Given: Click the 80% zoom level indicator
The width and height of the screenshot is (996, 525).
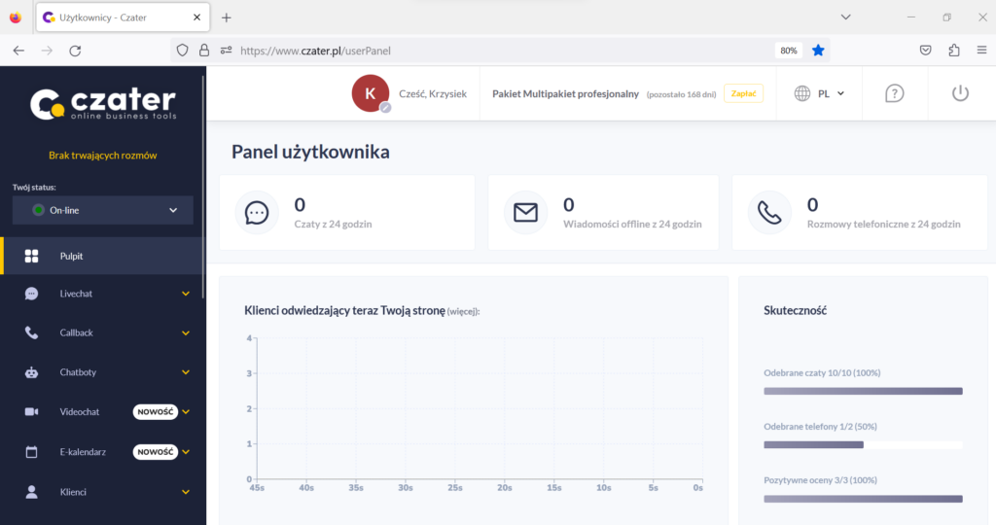Looking at the screenshot, I should click(x=788, y=51).
